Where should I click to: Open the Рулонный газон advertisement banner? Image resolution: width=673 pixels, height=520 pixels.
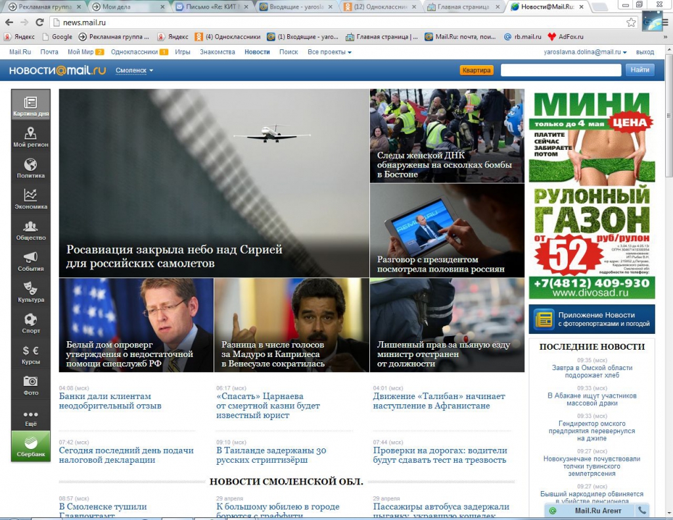coord(592,194)
